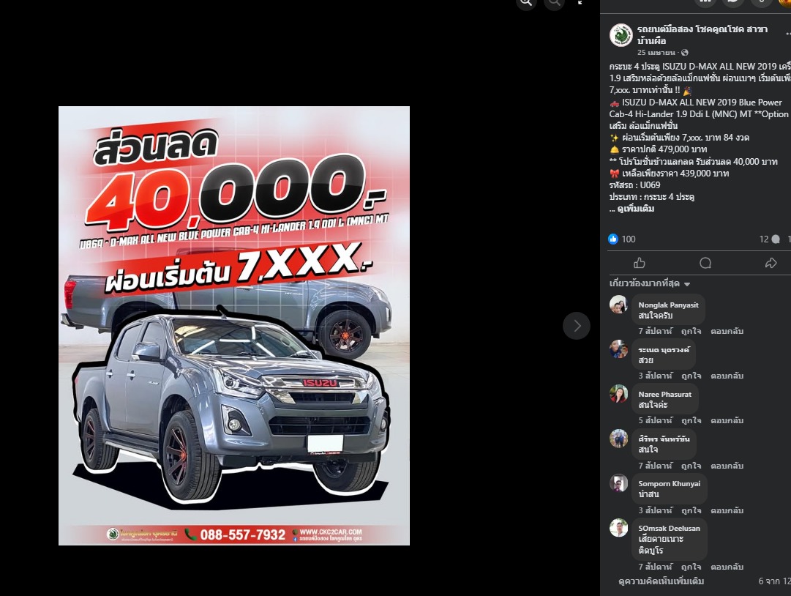Like Somporn Khunyai's comment น่าสน
Viewport: 791px width, 596px height.
click(691, 510)
